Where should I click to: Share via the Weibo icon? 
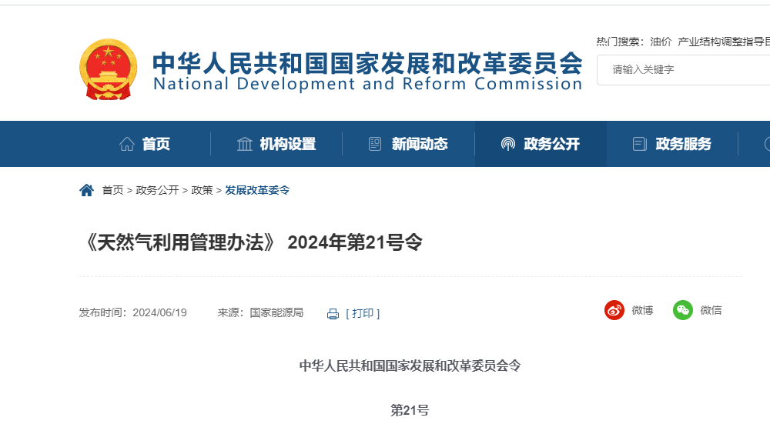pos(614,310)
